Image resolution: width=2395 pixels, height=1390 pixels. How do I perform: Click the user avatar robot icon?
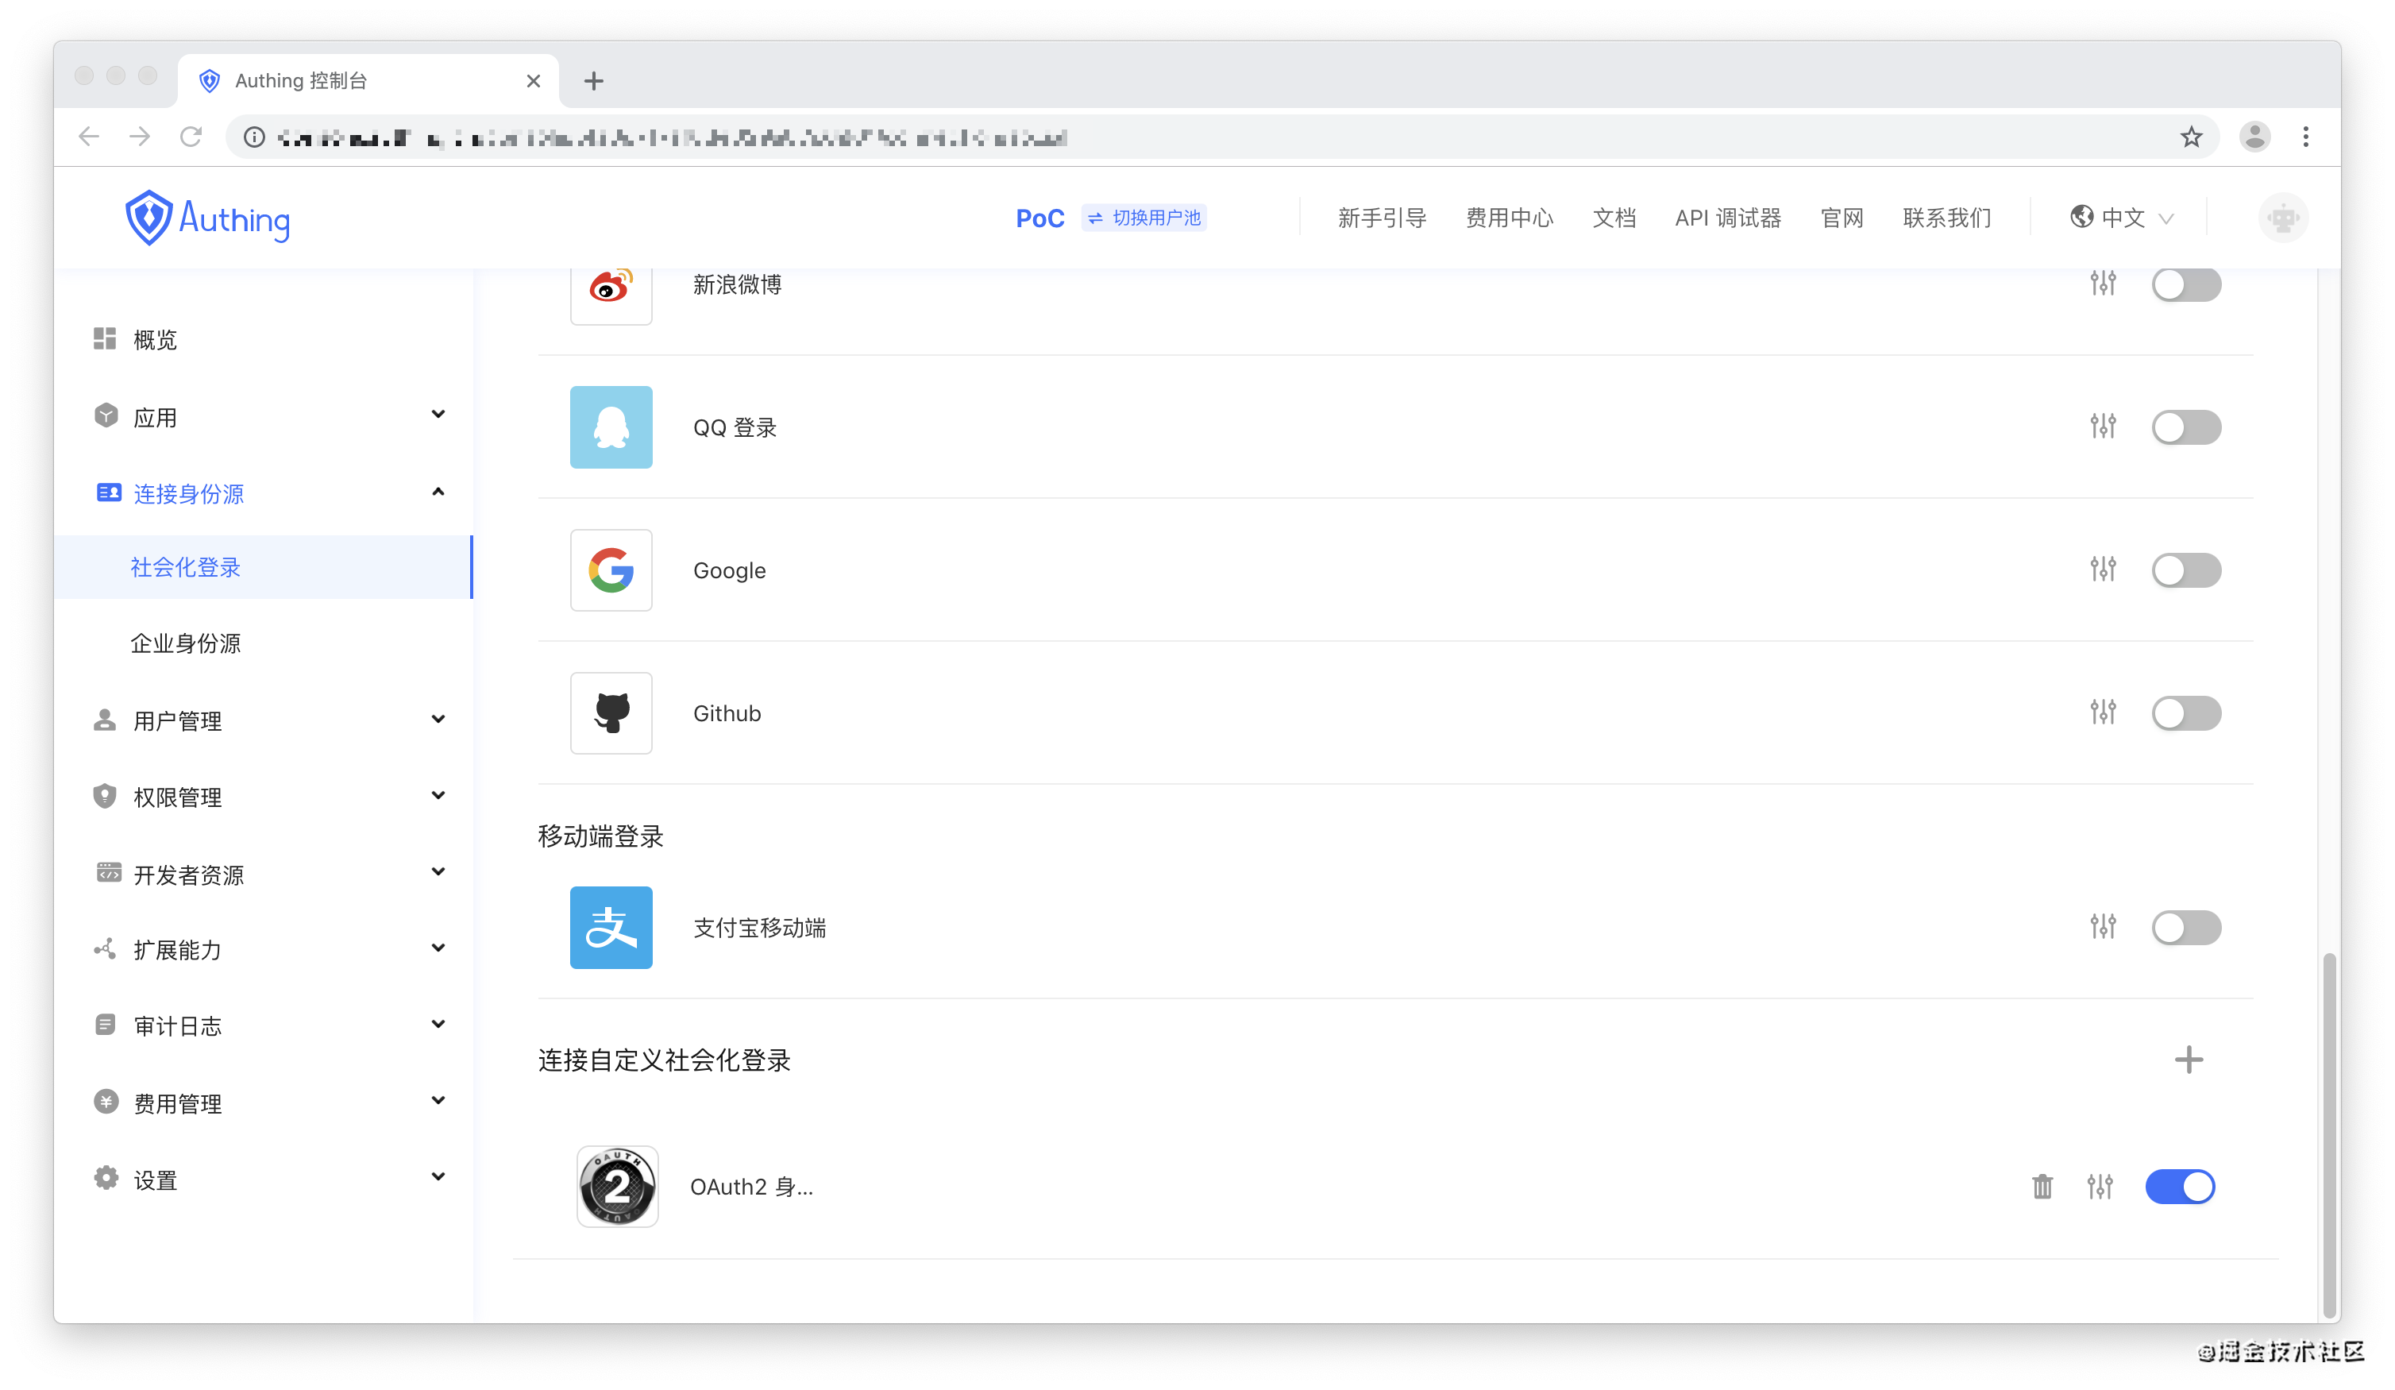tap(2282, 218)
